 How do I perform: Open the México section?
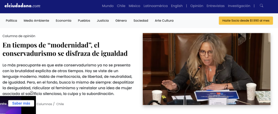[134, 6]
